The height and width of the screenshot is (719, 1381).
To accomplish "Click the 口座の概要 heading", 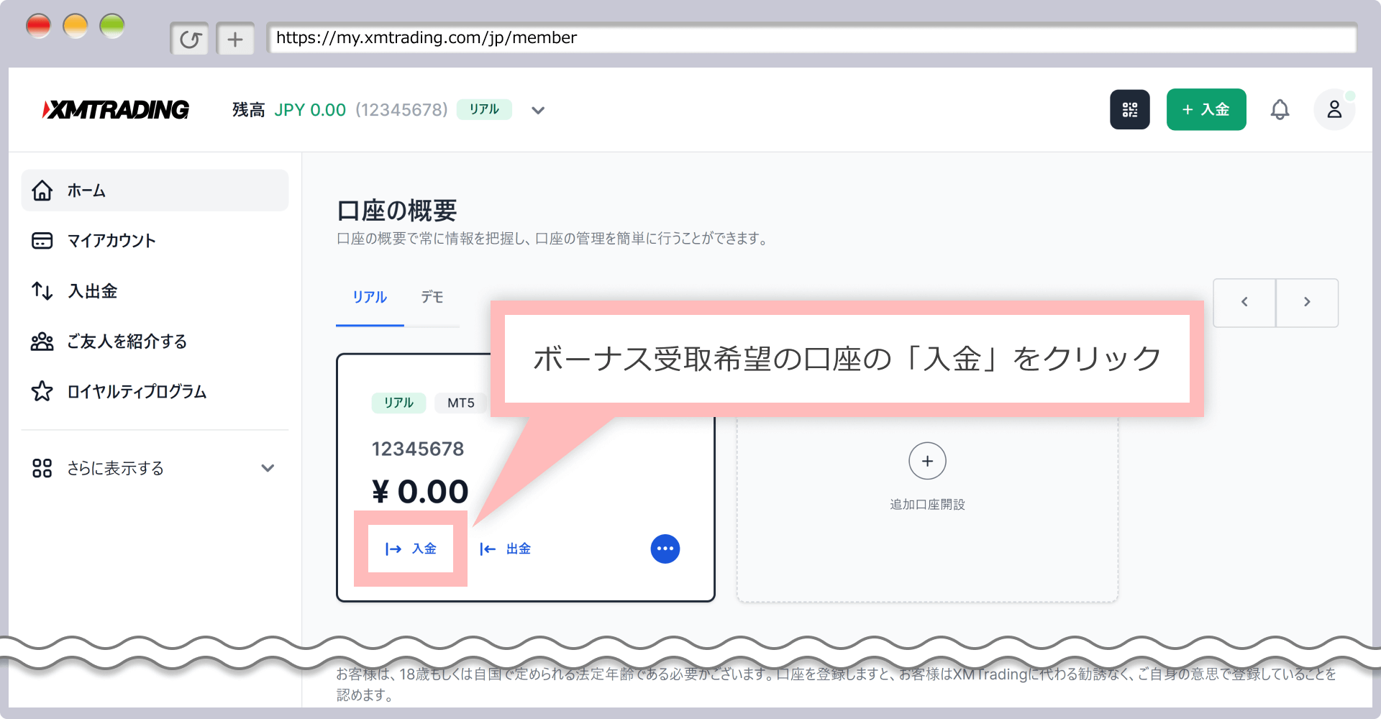I will coord(397,211).
